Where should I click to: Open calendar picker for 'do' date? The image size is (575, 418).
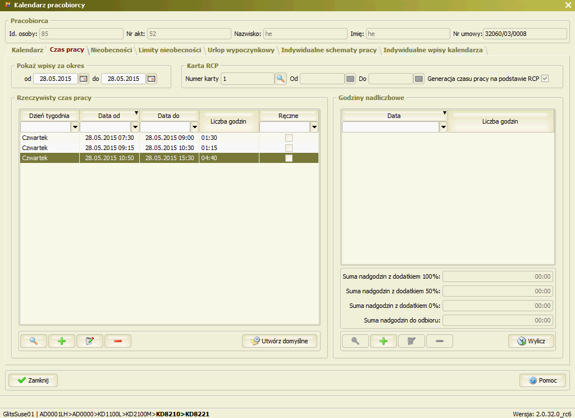coord(152,79)
